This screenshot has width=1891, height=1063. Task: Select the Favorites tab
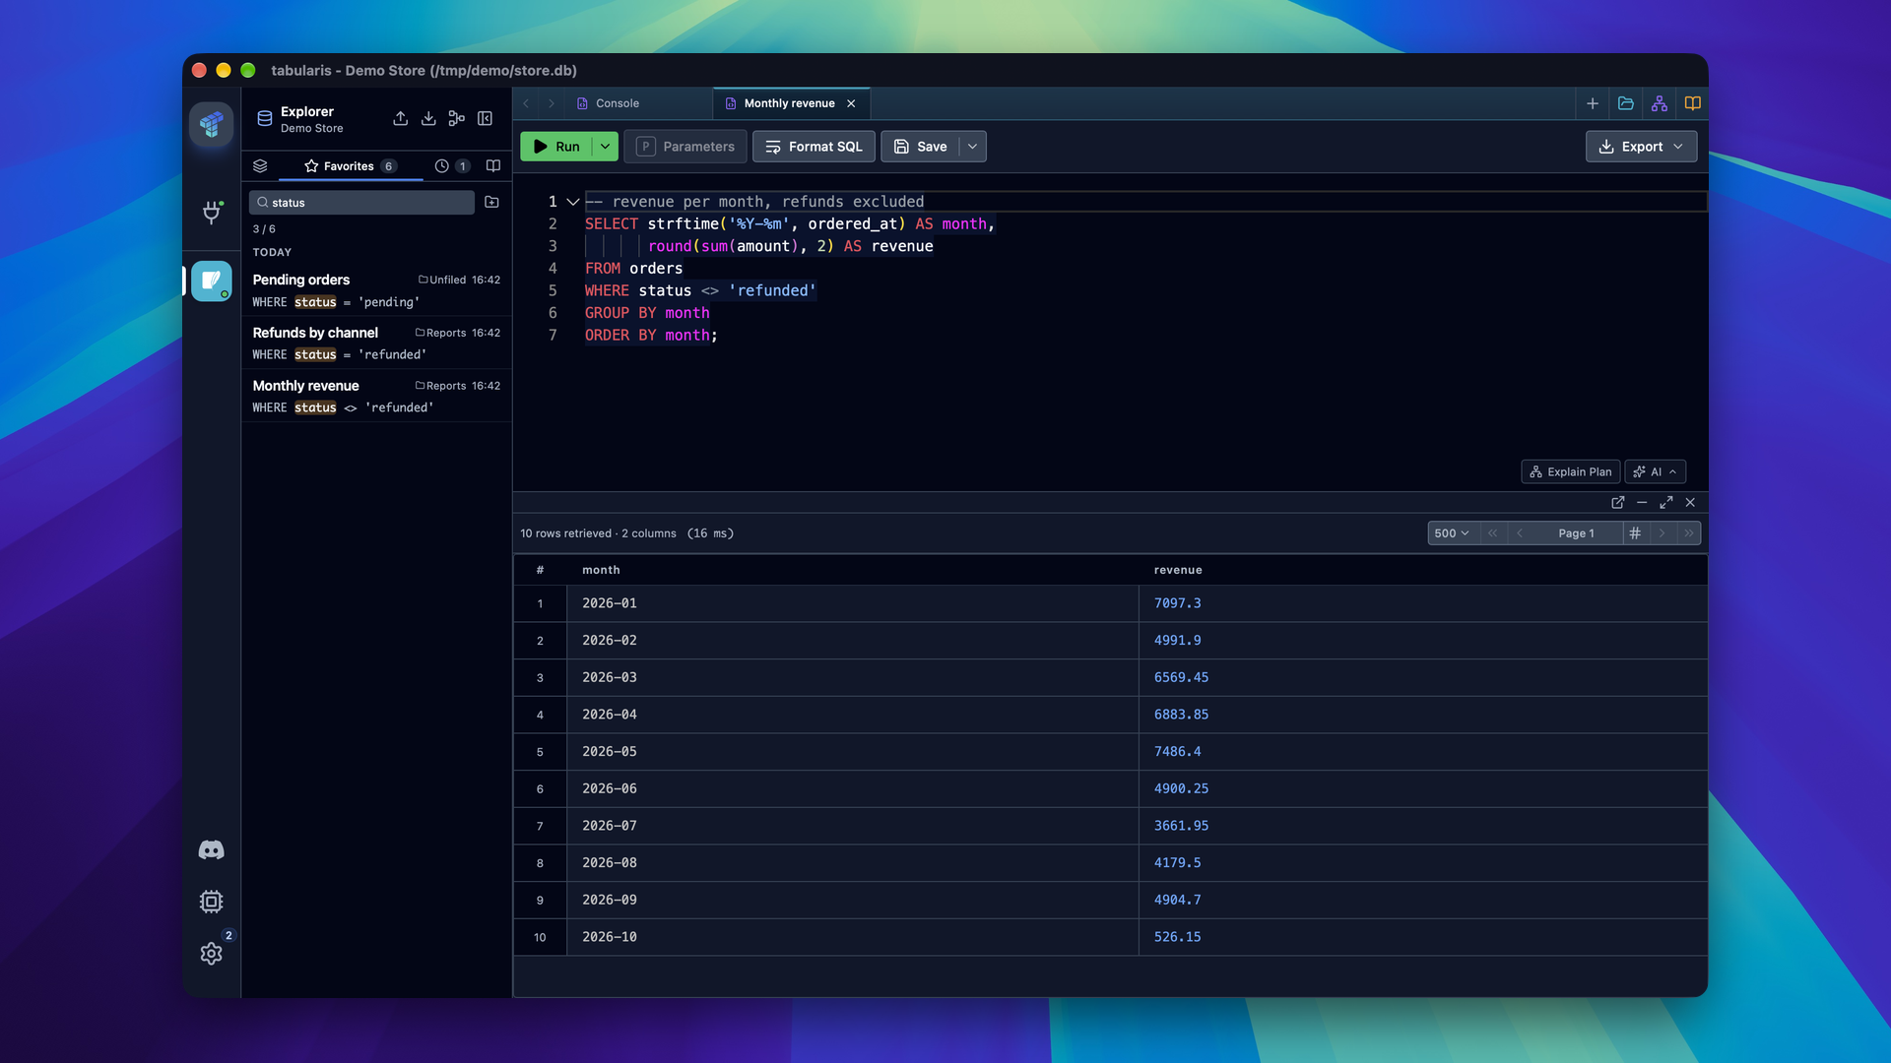[x=350, y=165]
